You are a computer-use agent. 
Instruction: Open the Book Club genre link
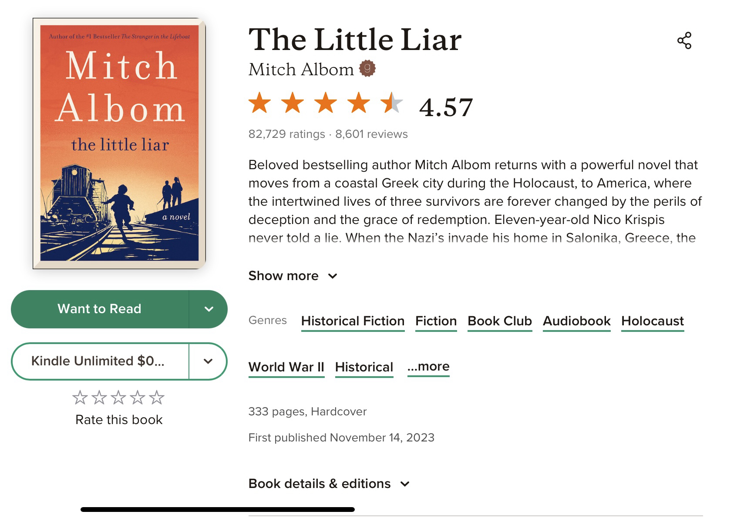499,321
